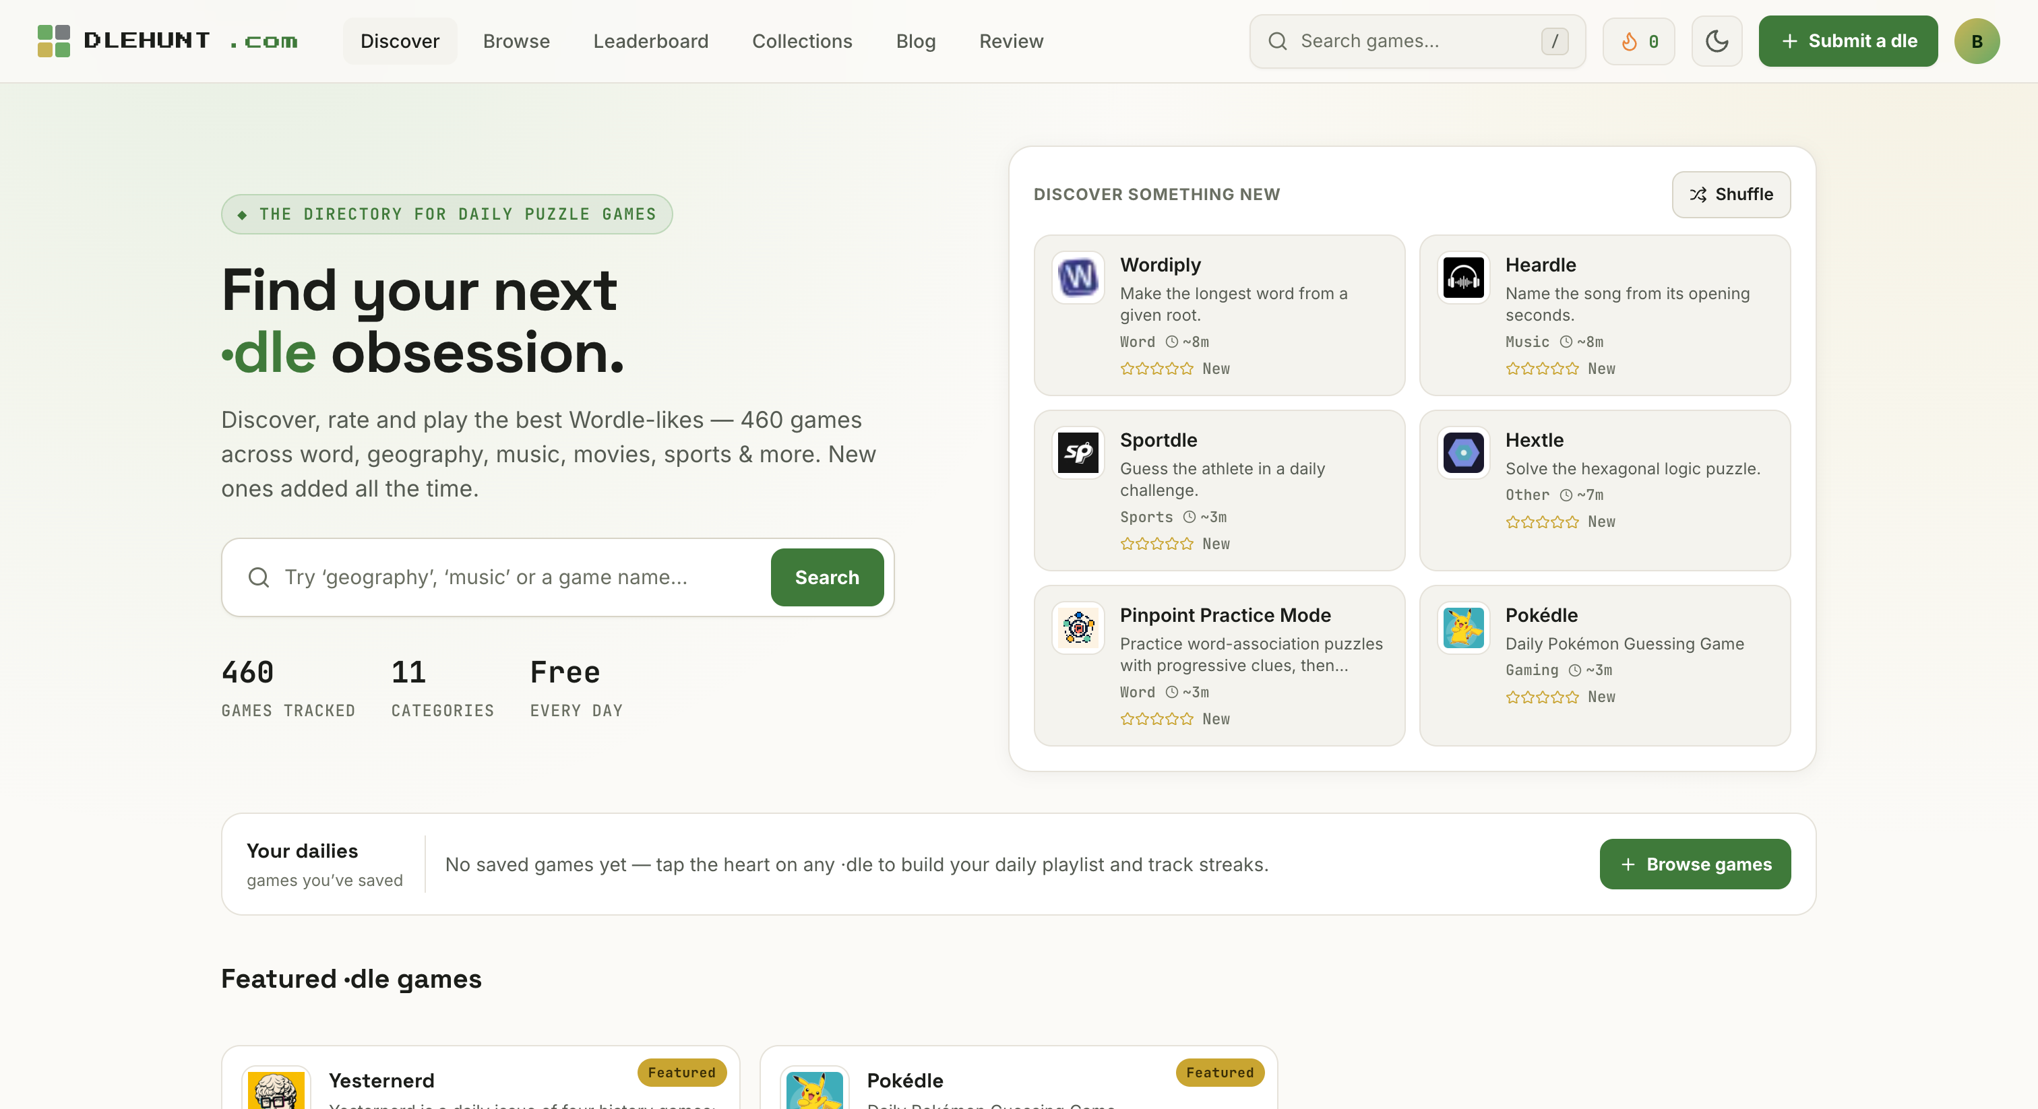Shuffle the discover suggestions
The image size is (2038, 1109).
click(x=1731, y=195)
